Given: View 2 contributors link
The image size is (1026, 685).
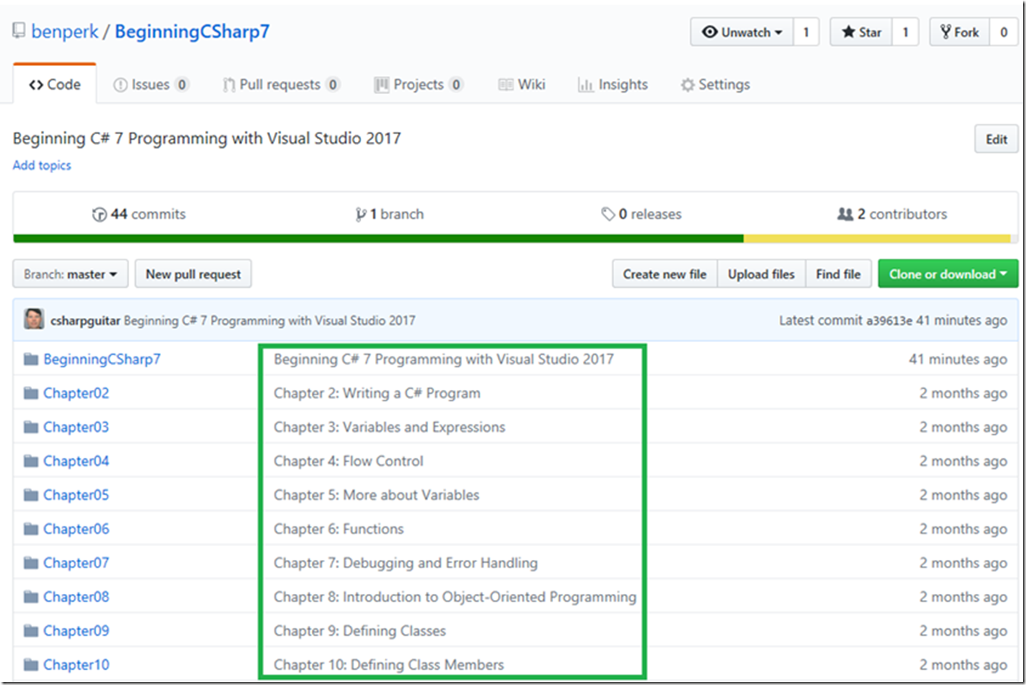Looking at the screenshot, I should 892,214.
